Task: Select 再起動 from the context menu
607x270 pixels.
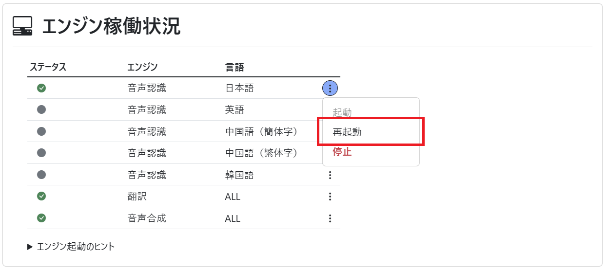Action: (x=347, y=132)
